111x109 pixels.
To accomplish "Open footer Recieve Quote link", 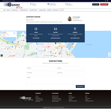I will click(x=55, y=102).
